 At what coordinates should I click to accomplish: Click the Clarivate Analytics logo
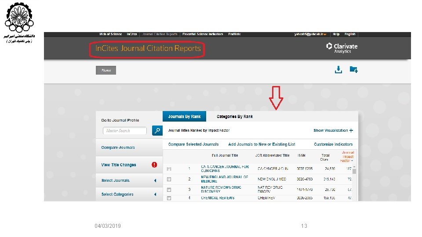click(x=342, y=48)
